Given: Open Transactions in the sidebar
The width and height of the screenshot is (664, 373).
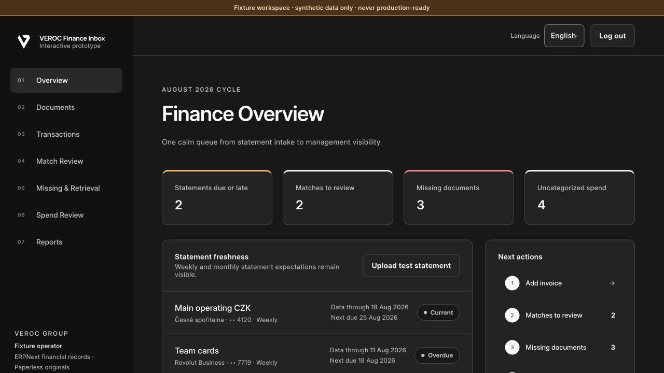Looking at the screenshot, I should pyautogui.click(x=66, y=134).
